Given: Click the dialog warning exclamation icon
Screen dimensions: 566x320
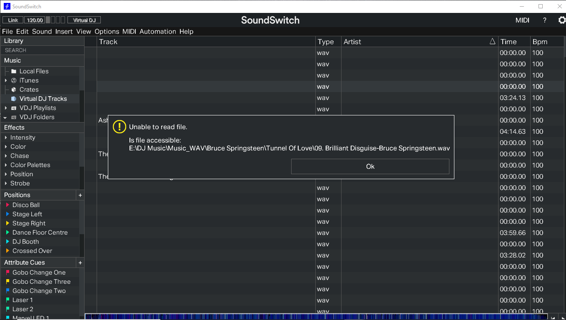Looking at the screenshot, I should coord(119,127).
